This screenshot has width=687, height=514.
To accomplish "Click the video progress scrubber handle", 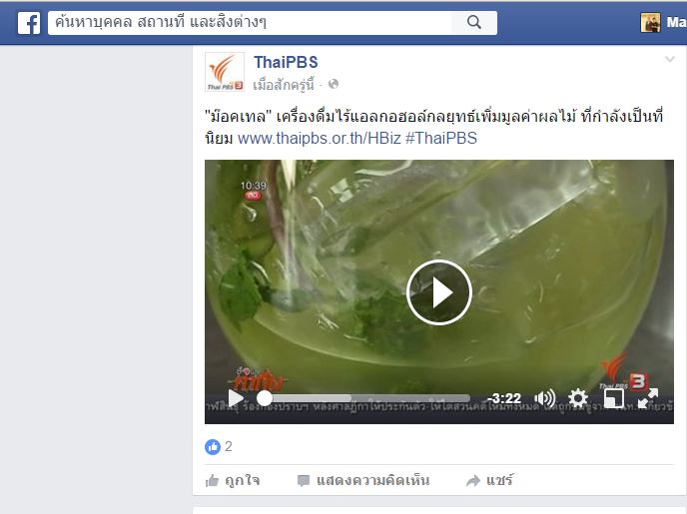I will [265, 398].
